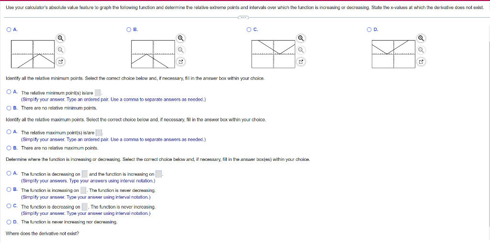Choose 'The relative minimum point(s) is/are' option
Screen dimensions: 490x243
9,92
